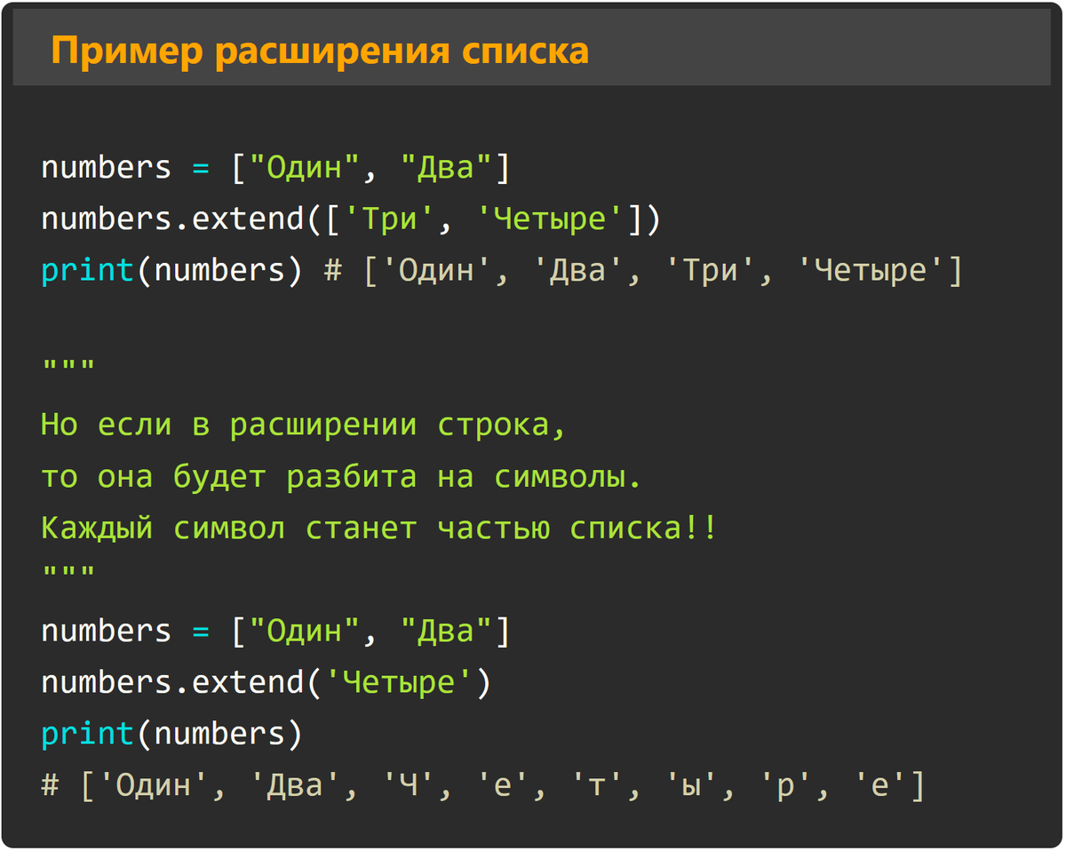Click the docstring line "Но если в расширении строка,"
The image size is (1066, 851).
(x=304, y=425)
